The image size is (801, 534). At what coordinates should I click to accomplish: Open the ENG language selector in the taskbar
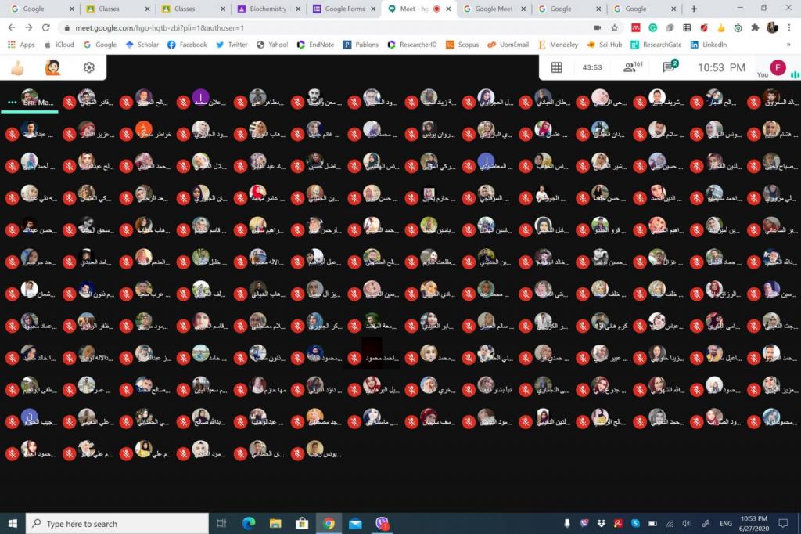[726, 523]
